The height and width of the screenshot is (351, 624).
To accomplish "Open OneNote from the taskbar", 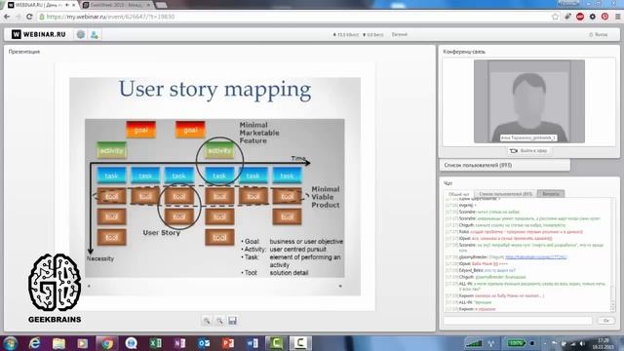I will point(179,343).
